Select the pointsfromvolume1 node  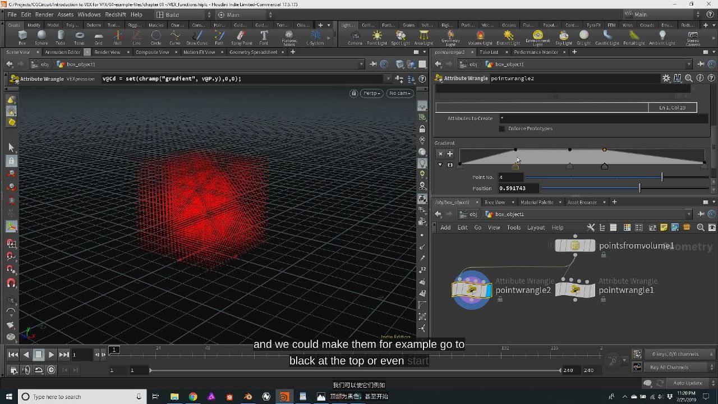575,246
